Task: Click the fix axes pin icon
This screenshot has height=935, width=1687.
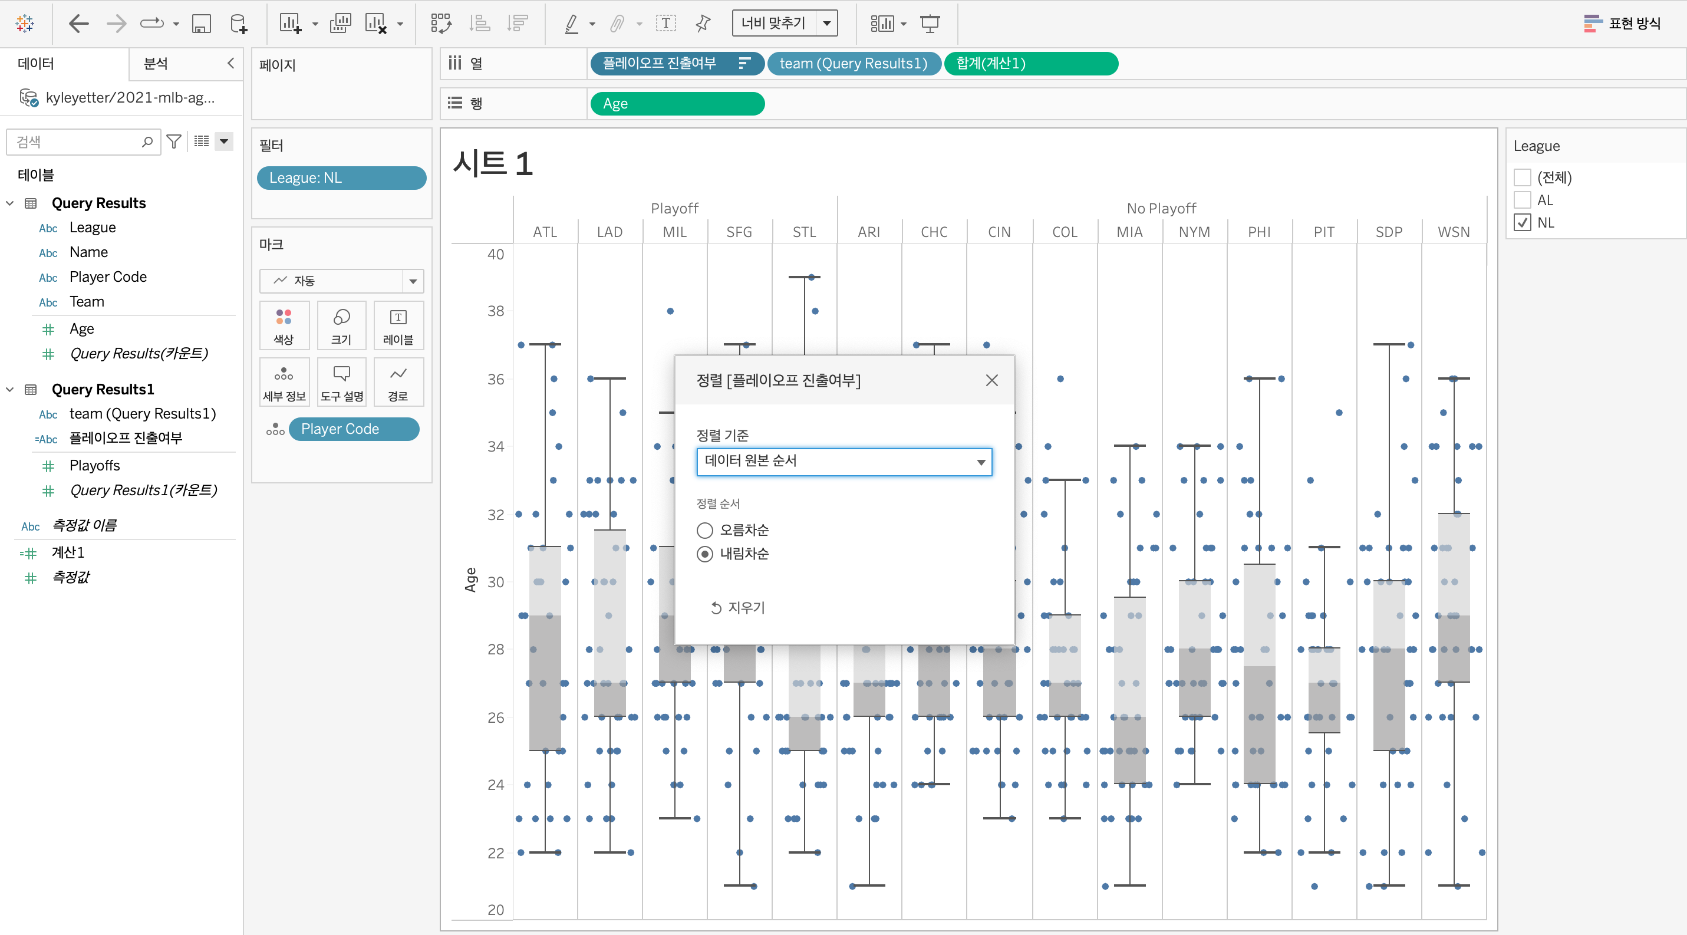Action: click(x=703, y=24)
